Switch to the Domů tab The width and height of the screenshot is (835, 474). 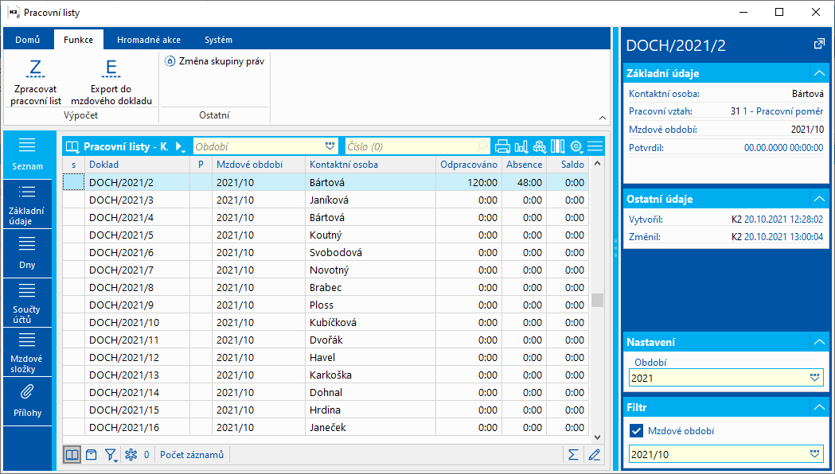tap(28, 40)
